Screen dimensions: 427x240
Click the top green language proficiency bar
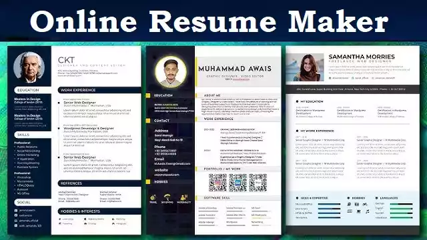click(401, 204)
